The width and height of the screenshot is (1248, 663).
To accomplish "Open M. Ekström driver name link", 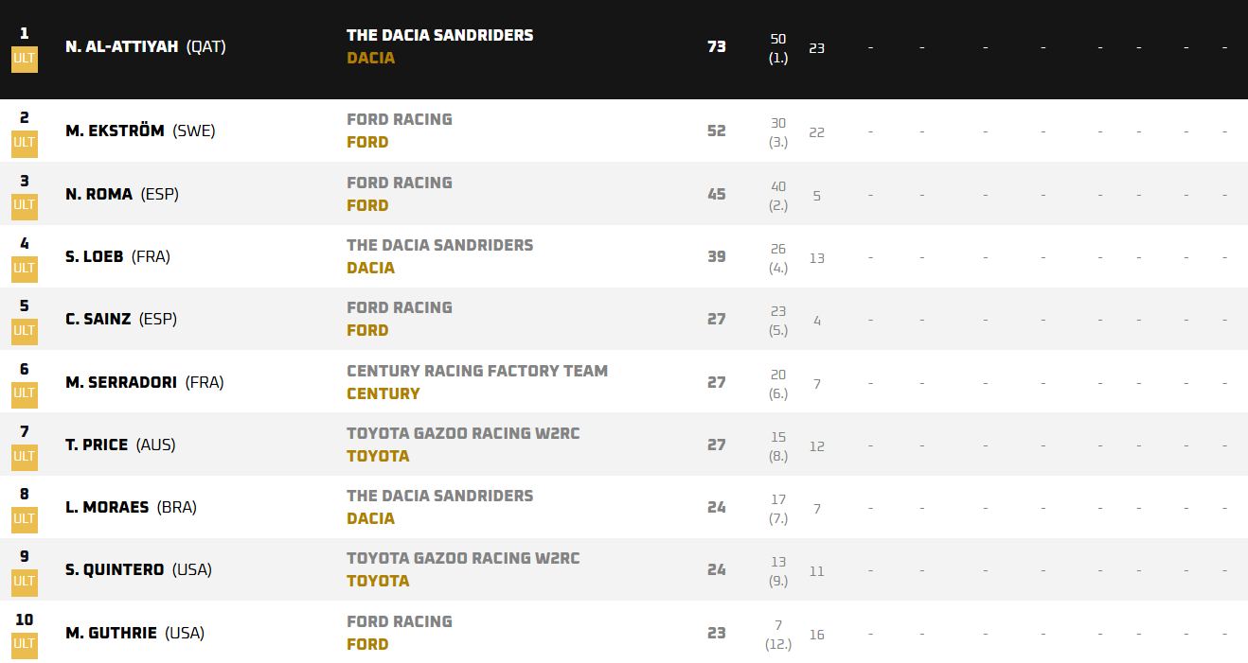I will pos(115,131).
